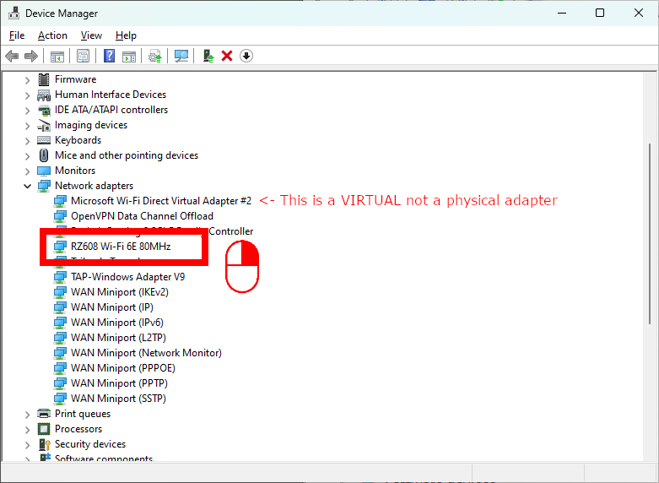659x483 pixels.
Task: Expand the Keyboards category
Action: pyautogui.click(x=27, y=140)
